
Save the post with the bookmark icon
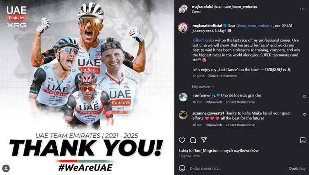click(x=303, y=140)
